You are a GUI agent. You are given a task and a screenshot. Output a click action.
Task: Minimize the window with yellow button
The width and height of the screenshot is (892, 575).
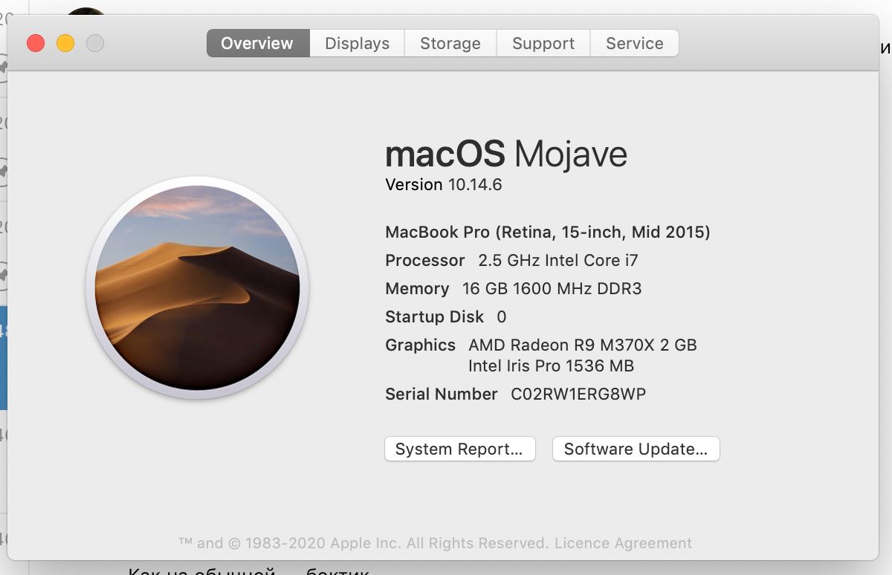click(x=65, y=43)
